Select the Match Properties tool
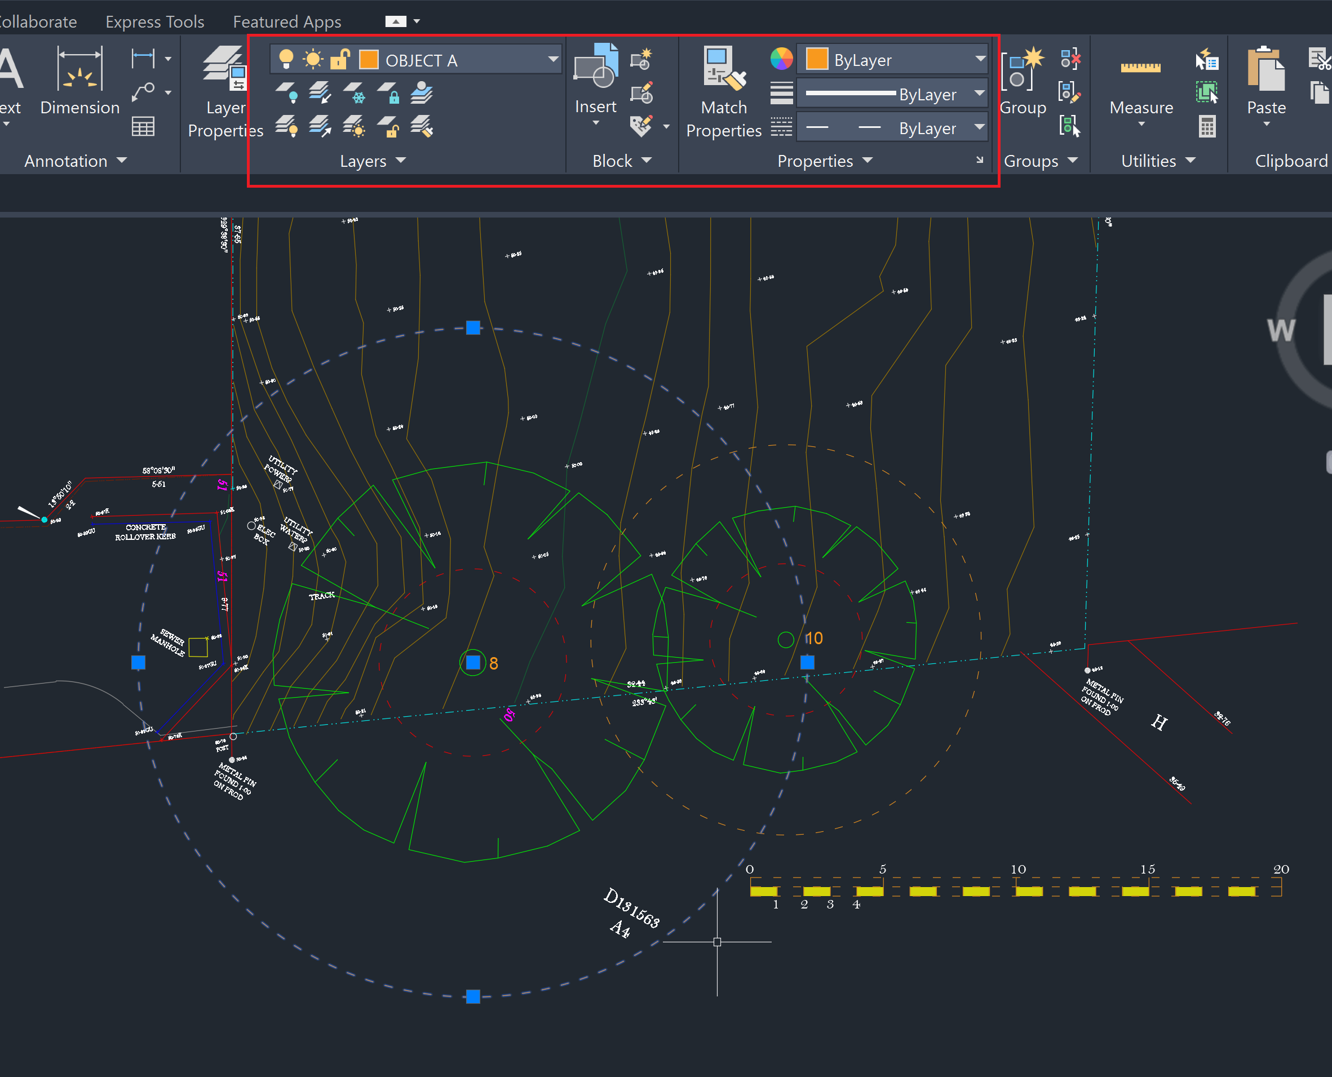 723,90
